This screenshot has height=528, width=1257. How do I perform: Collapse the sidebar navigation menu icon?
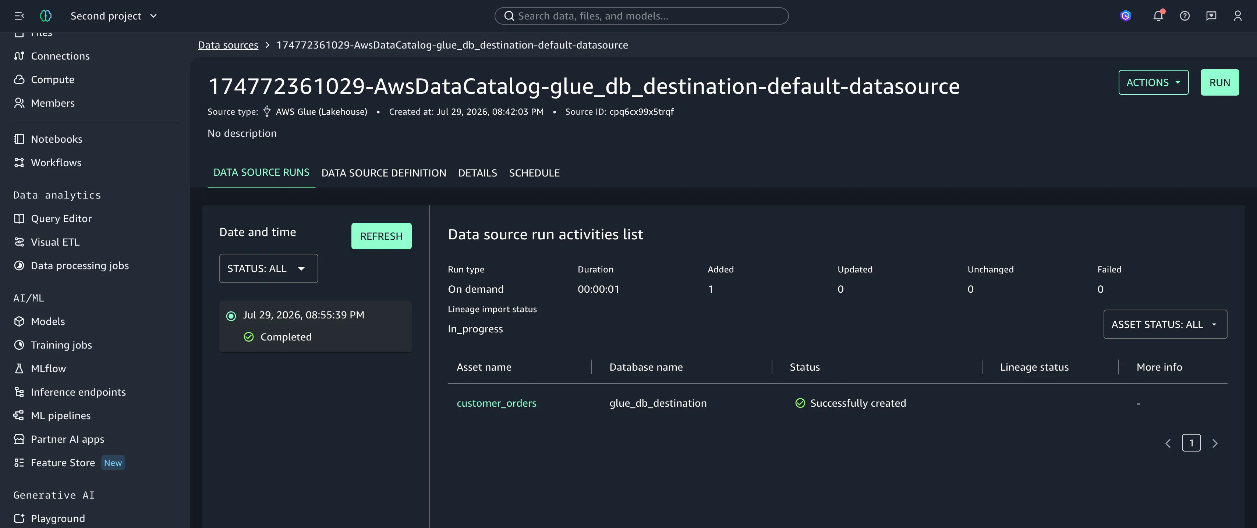click(19, 16)
